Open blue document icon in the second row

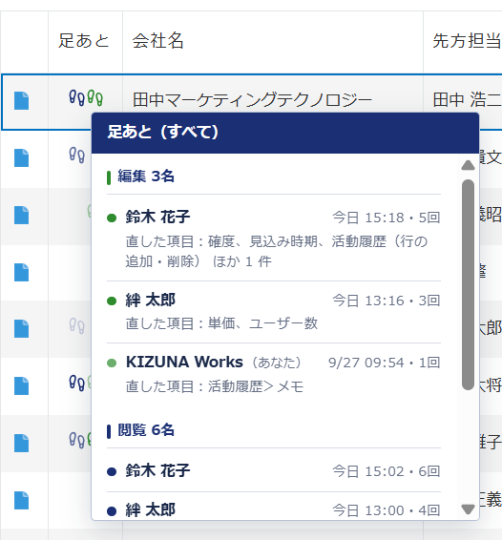pos(21,157)
